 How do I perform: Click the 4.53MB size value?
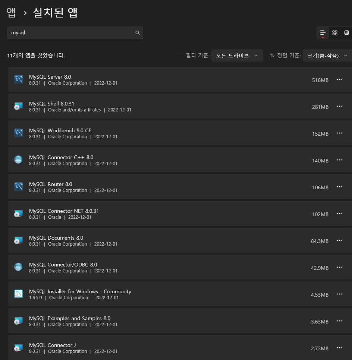click(x=320, y=295)
